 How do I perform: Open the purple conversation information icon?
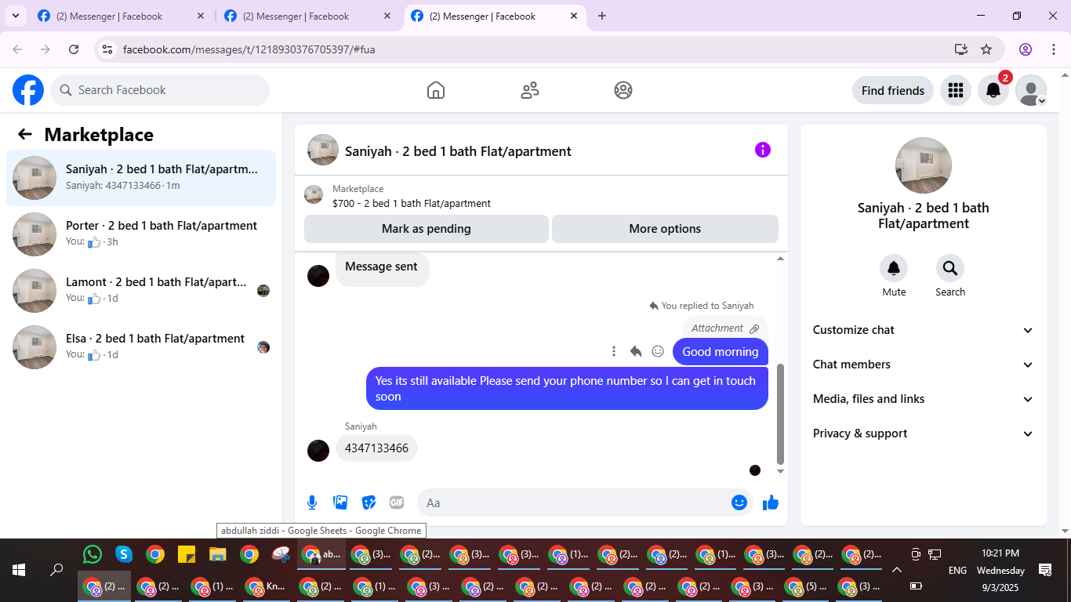(763, 150)
